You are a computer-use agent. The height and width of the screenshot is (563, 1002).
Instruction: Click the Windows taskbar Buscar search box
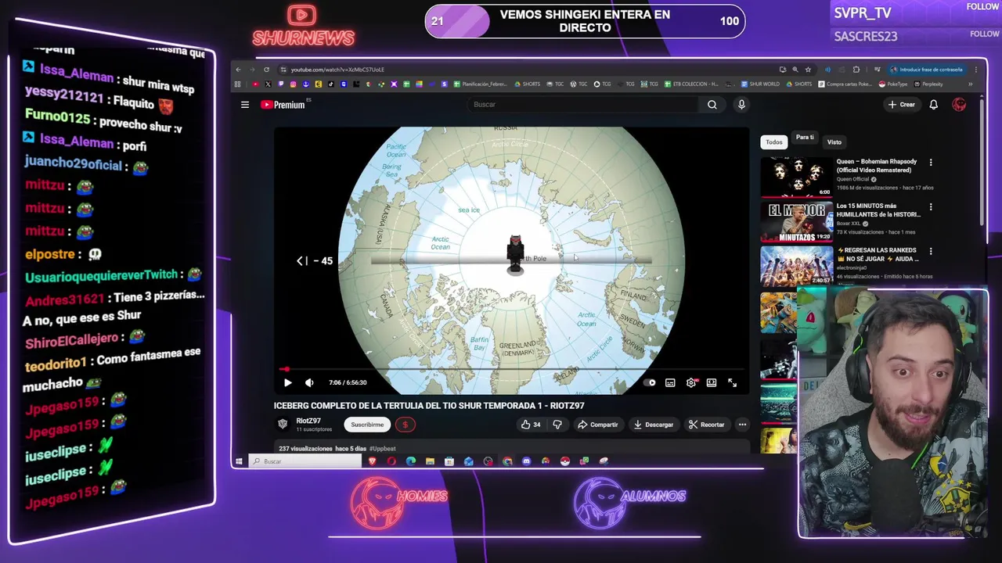click(x=305, y=461)
